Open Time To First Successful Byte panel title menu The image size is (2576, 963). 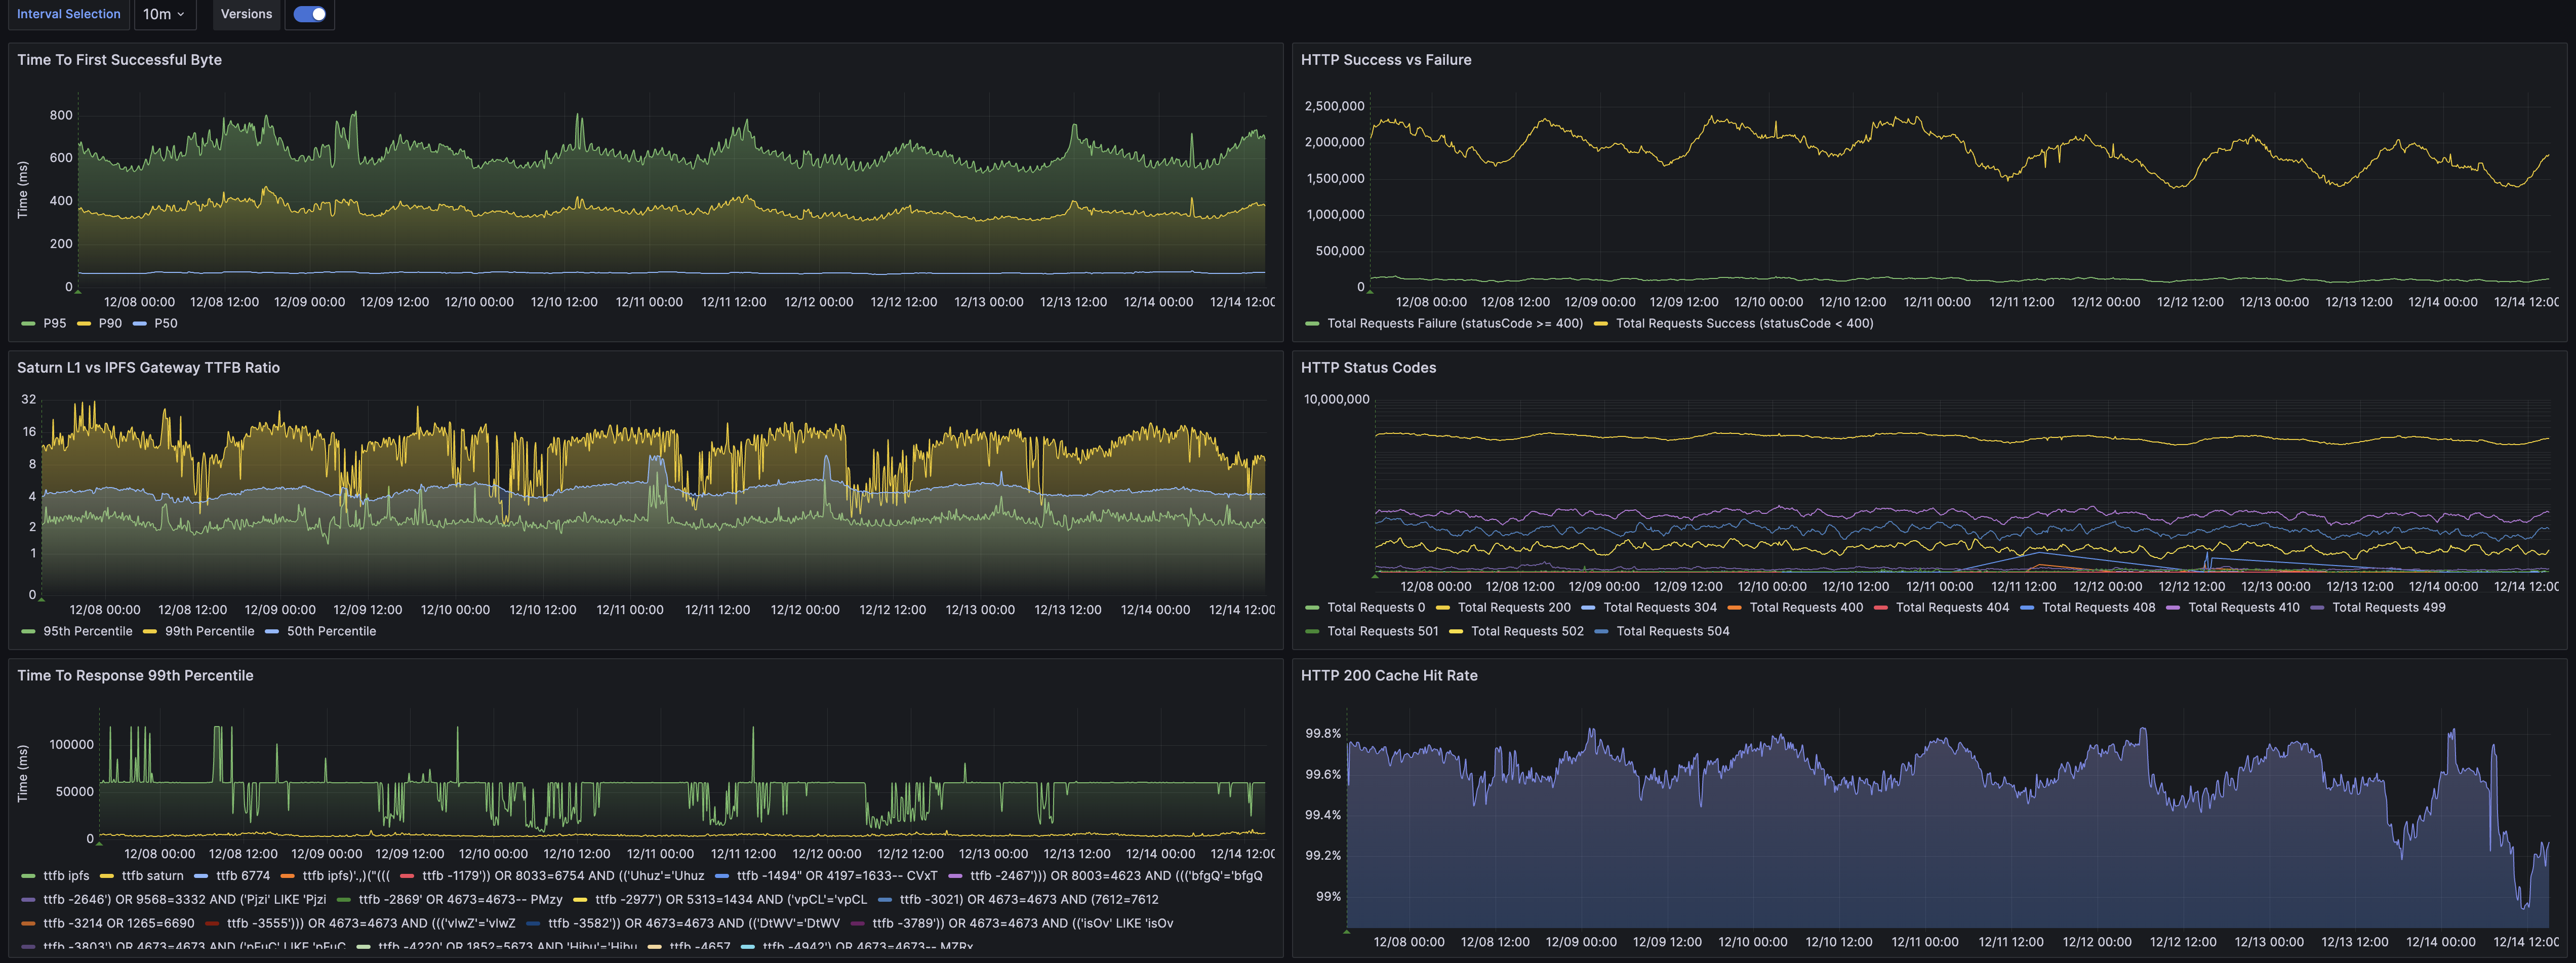119,60
